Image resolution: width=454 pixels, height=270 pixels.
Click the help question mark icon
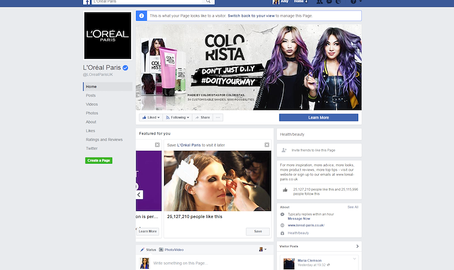[353, 1]
